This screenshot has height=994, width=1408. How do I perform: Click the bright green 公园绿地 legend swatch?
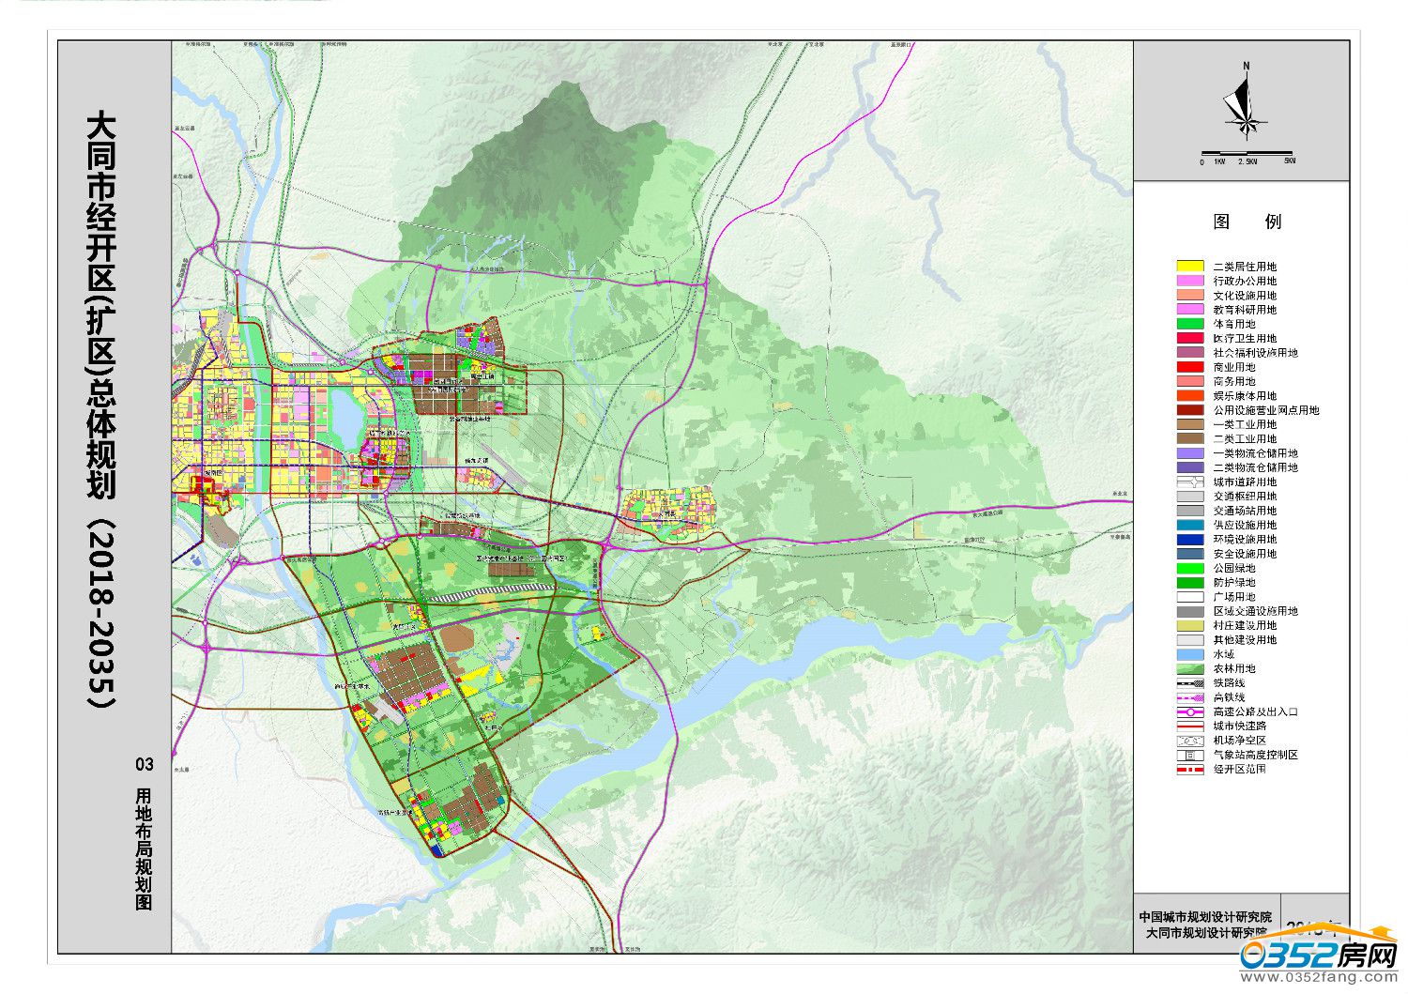(1190, 568)
